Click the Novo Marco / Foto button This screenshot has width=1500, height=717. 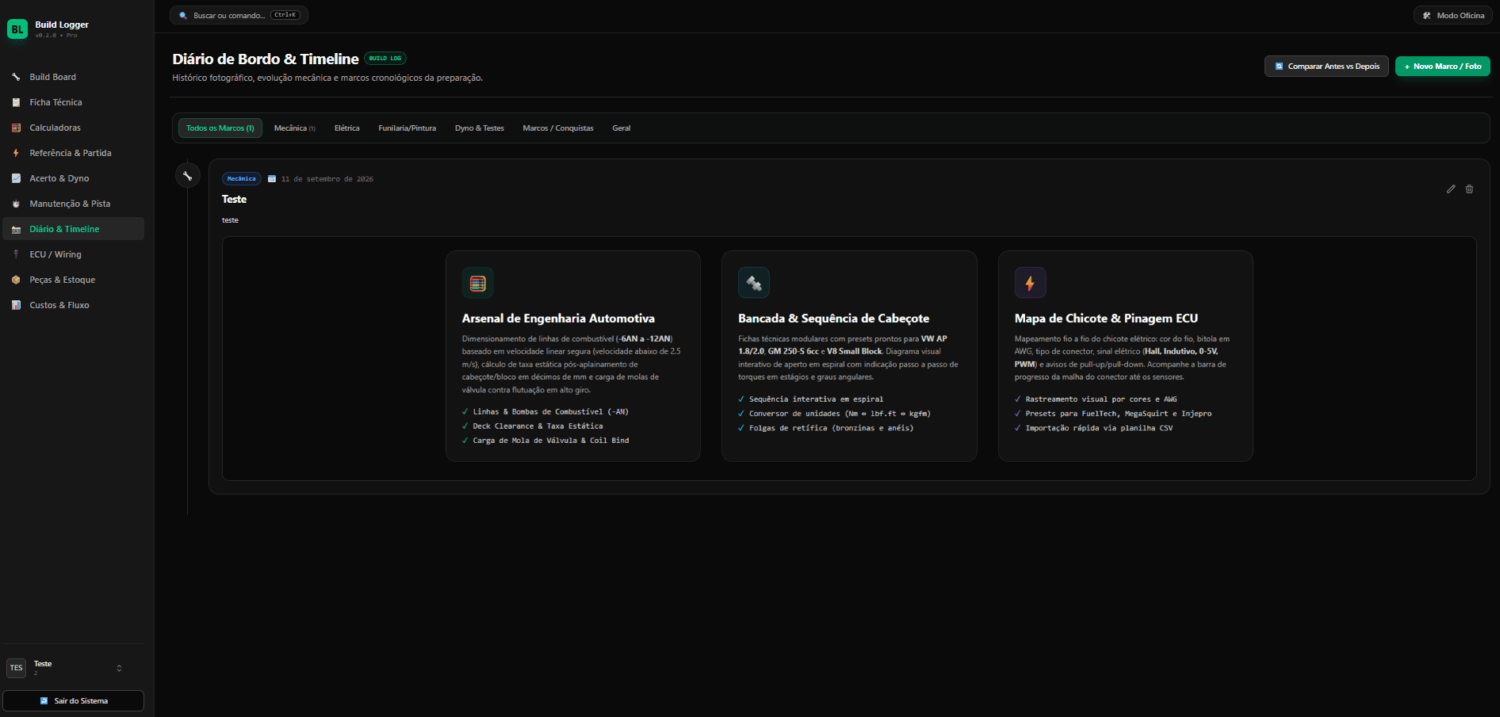click(1443, 67)
